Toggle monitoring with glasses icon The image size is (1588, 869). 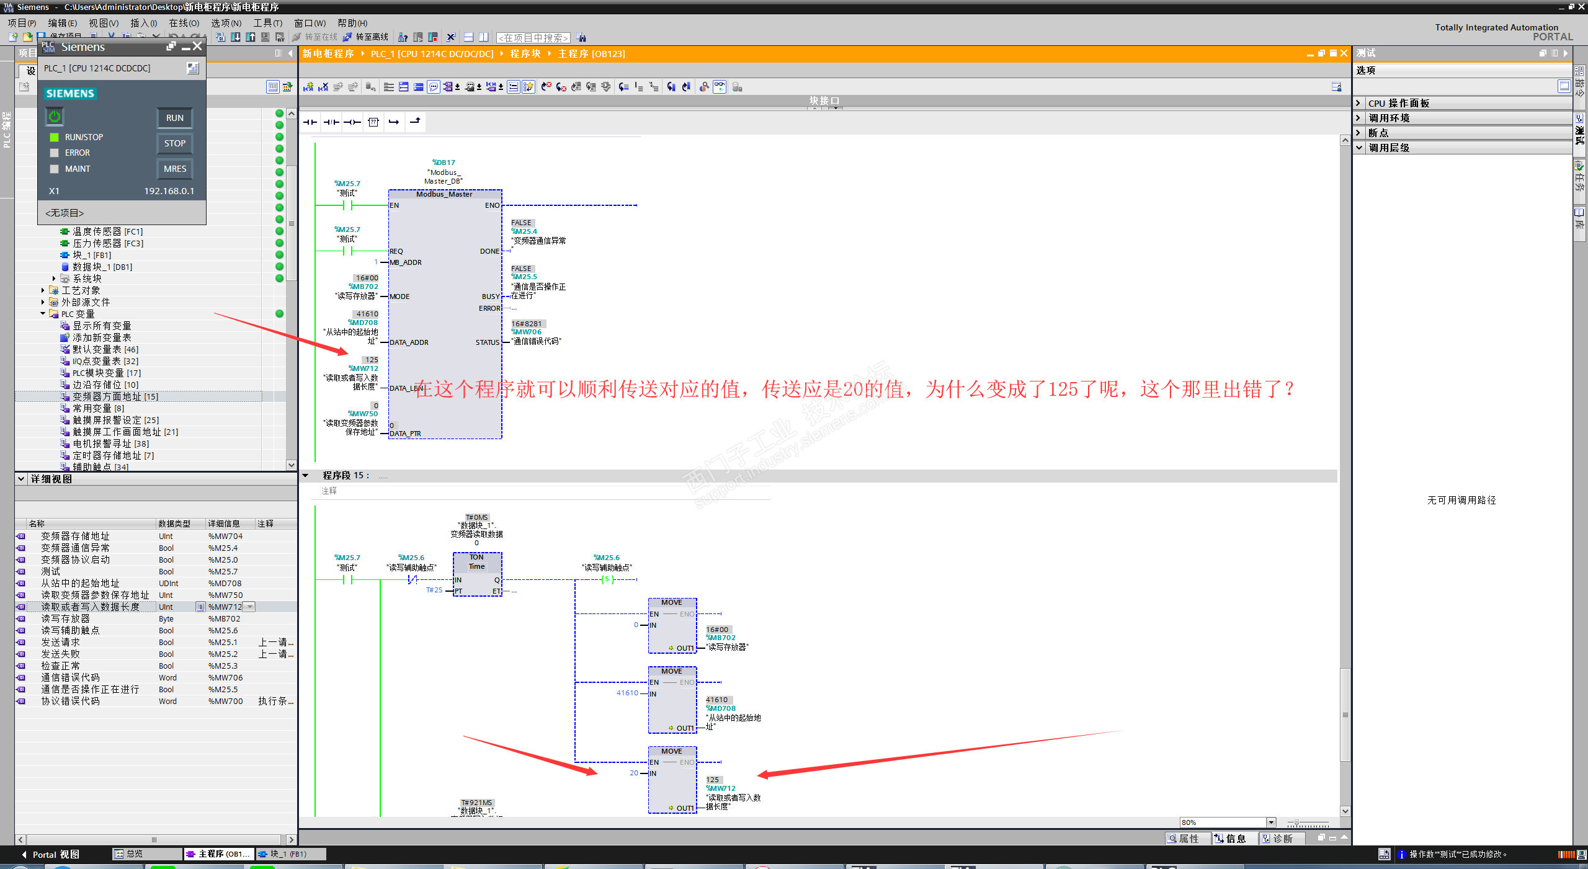(x=719, y=87)
